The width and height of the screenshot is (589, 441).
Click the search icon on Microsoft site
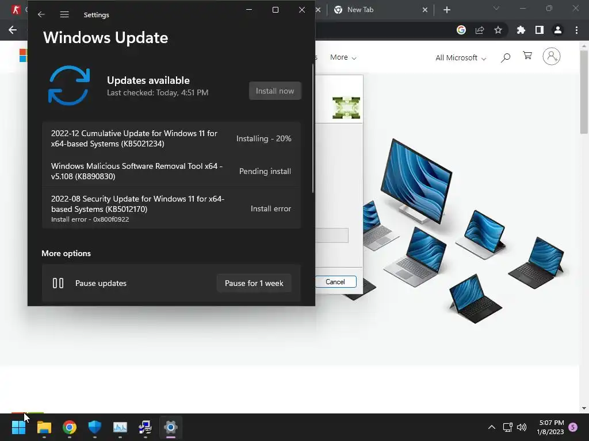point(506,57)
